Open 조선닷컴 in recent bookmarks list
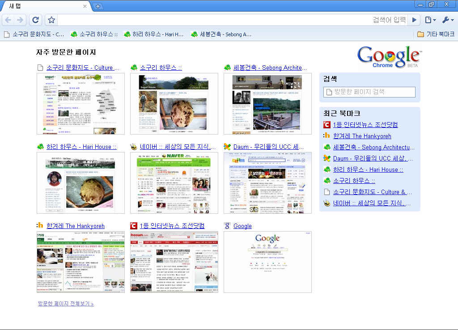This screenshot has height=330, width=458. point(365,125)
